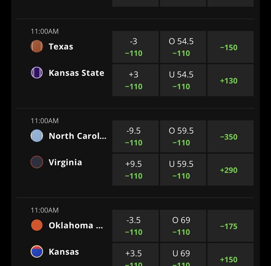Choose North Carolina moneyline -350
Viewport: 271px width, 266px height.
[x=230, y=136]
